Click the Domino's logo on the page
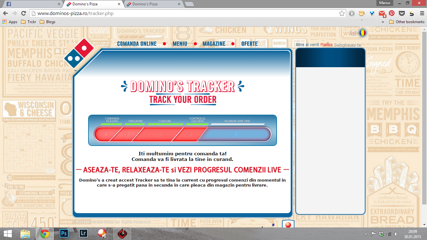The height and width of the screenshot is (240, 427). (79, 53)
